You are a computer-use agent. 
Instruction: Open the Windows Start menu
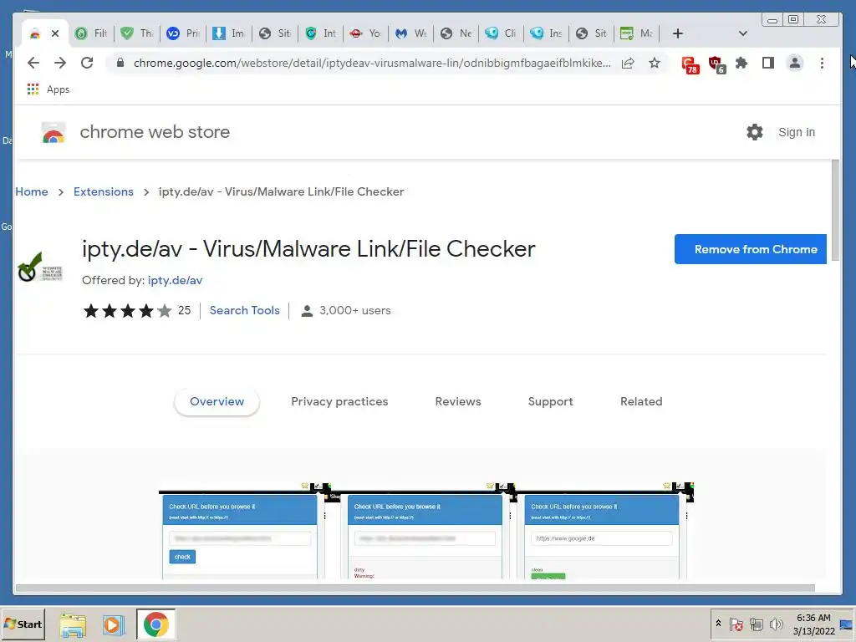[23, 624]
